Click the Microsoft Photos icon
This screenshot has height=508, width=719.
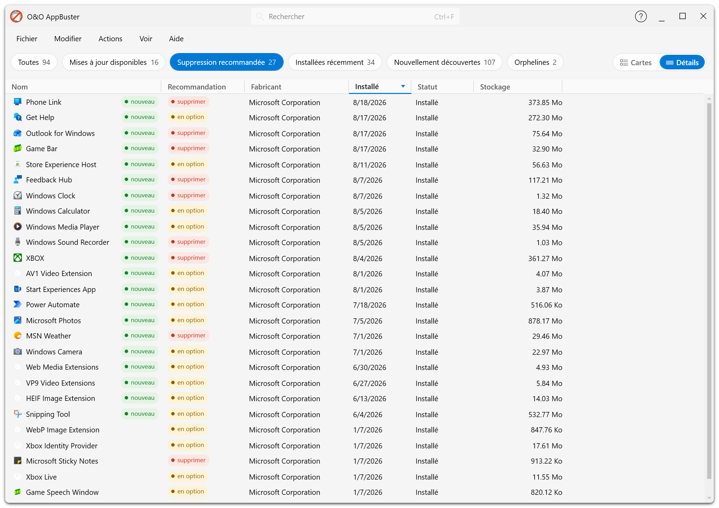[17, 320]
